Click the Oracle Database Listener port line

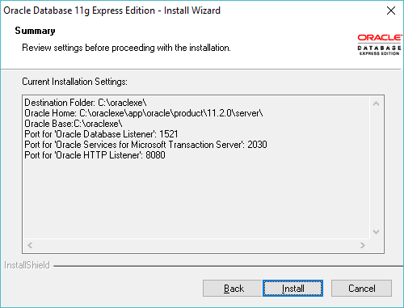click(x=101, y=134)
